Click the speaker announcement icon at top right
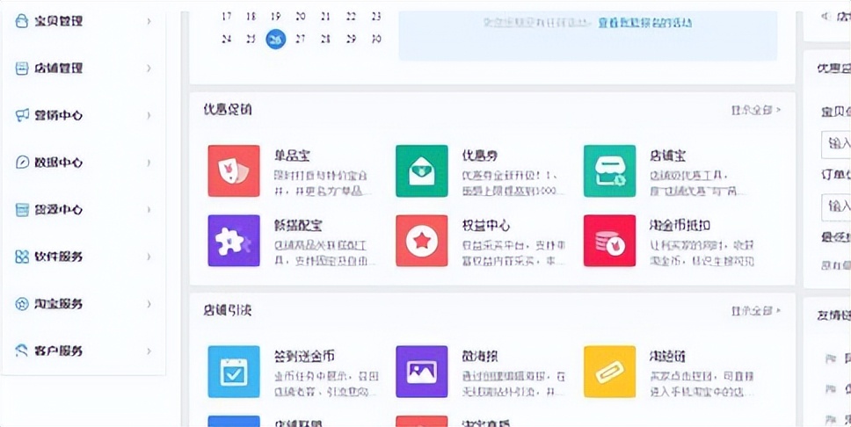This screenshot has width=851, height=427. pyautogui.click(x=826, y=17)
